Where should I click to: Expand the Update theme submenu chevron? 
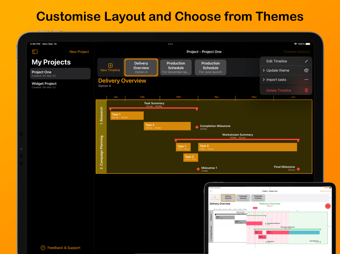click(264, 71)
